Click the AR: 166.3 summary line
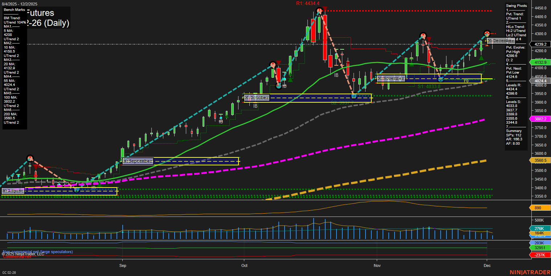551x276 pixels. [x=514, y=139]
